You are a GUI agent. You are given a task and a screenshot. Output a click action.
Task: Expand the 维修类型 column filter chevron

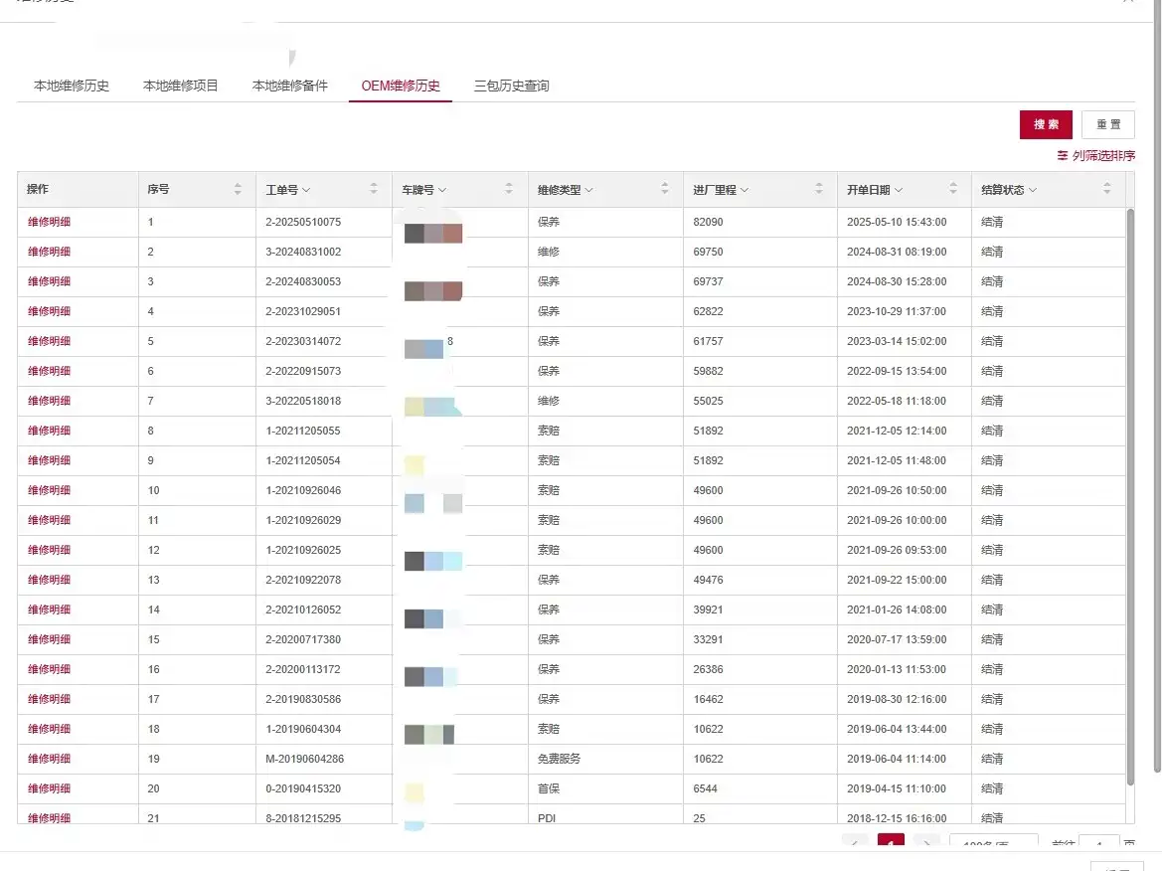point(589,191)
